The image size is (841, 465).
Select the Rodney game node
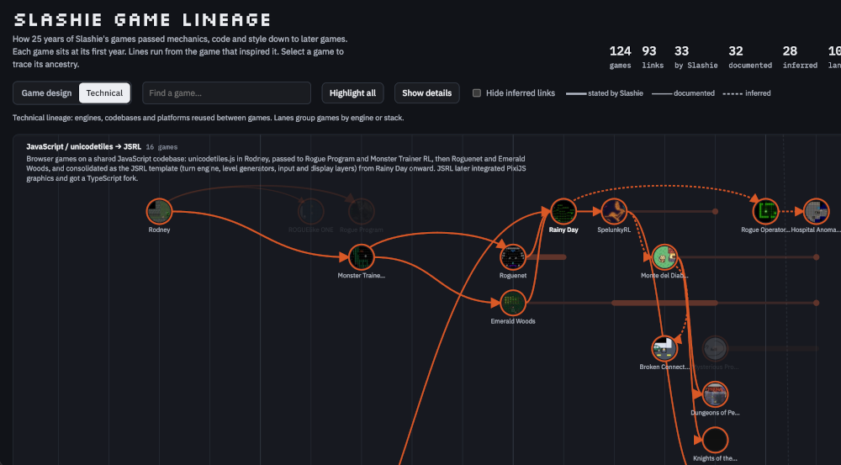point(159,211)
